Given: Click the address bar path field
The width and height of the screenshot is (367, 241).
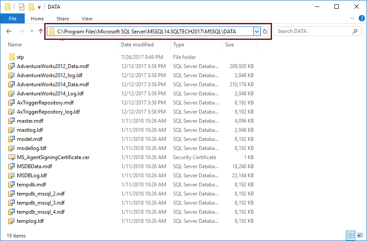Looking at the screenshot, I should 150,31.
